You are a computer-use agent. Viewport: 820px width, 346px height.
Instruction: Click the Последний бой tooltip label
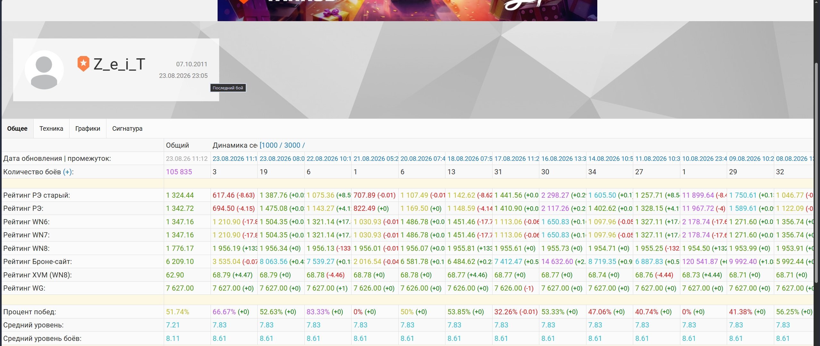click(228, 88)
